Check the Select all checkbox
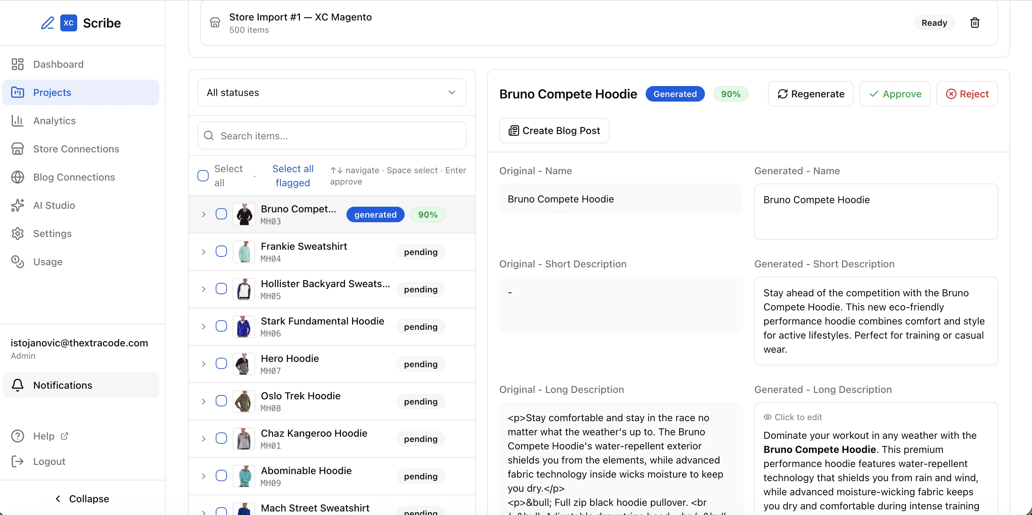Screen dimensions: 1032x515 pyautogui.click(x=203, y=176)
